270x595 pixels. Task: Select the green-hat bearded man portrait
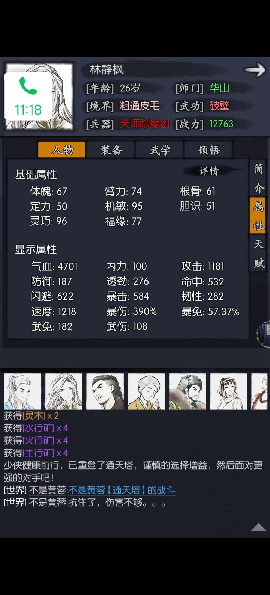(x=187, y=391)
